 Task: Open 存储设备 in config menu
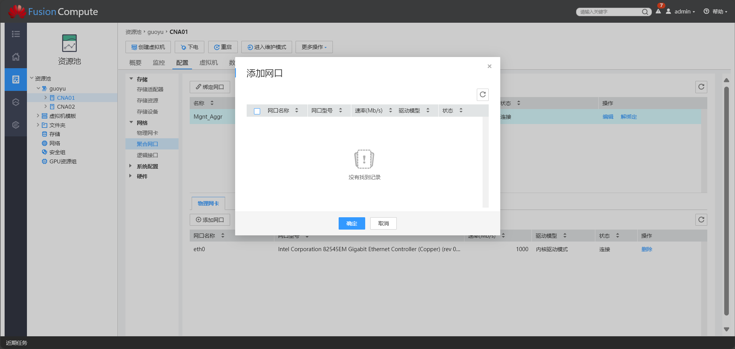(147, 112)
